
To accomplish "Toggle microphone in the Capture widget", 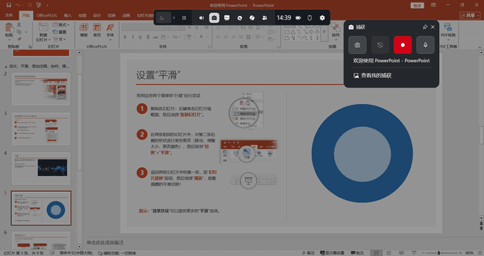I will point(425,45).
